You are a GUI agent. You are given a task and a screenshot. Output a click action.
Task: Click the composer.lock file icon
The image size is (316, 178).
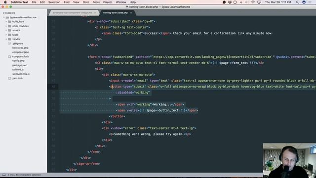[9, 56]
